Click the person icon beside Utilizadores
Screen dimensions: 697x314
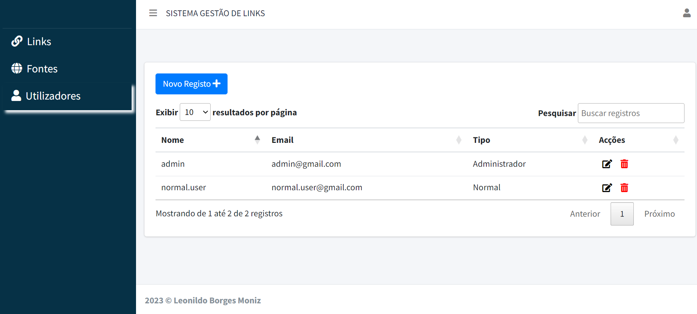(16, 95)
